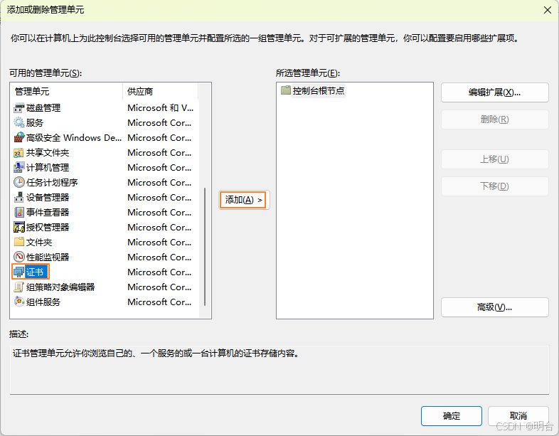Click the 文件夹 folder icon
The image size is (559, 436).
tap(19, 242)
